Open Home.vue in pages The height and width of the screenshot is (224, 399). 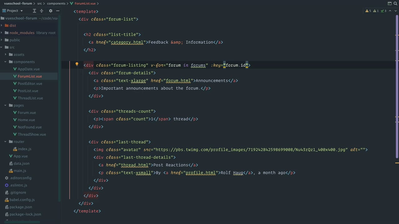[26, 120]
